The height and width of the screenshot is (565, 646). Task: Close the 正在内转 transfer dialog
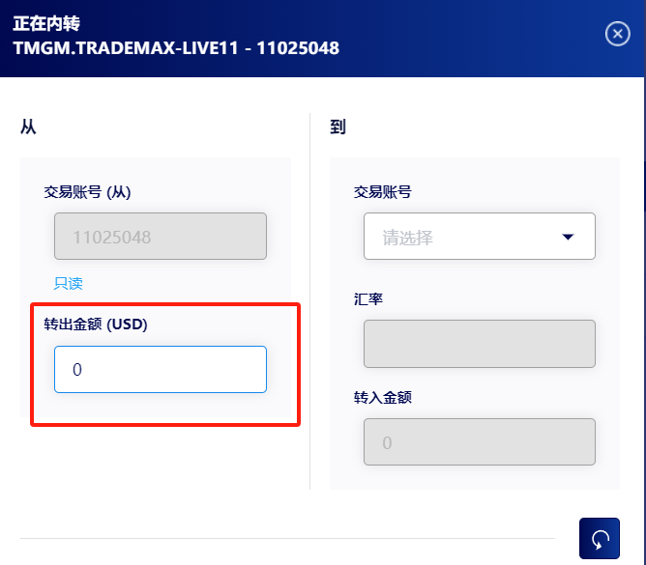tap(617, 34)
